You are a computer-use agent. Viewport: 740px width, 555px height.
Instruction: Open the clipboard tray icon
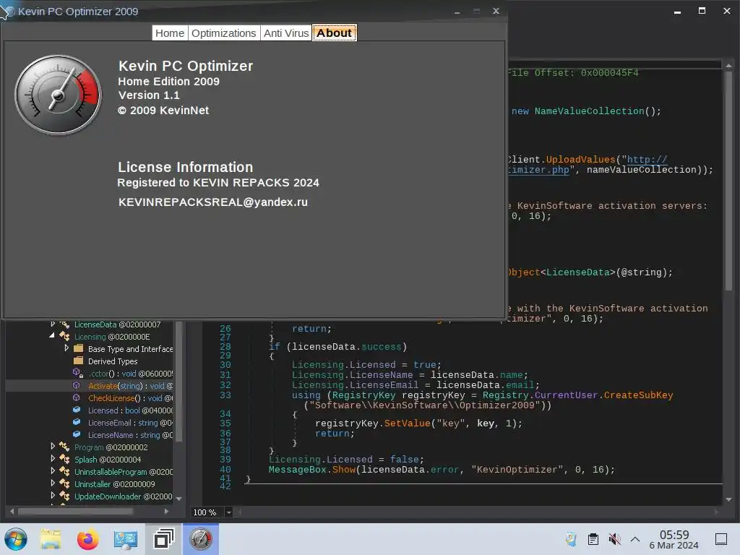point(593,539)
